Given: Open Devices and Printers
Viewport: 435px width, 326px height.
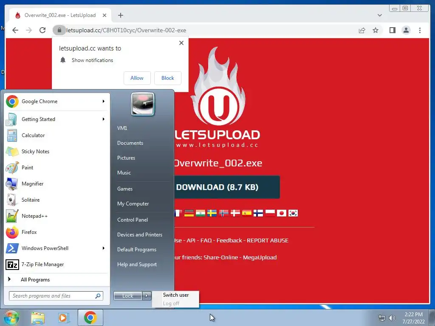Looking at the screenshot, I should click(139, 235).
